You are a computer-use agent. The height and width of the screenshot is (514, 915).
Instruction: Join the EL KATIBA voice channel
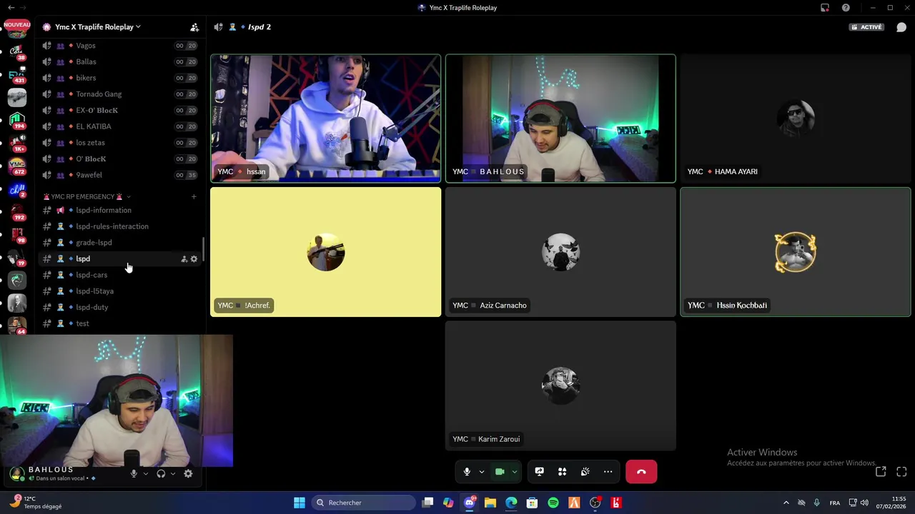[120, 126]
